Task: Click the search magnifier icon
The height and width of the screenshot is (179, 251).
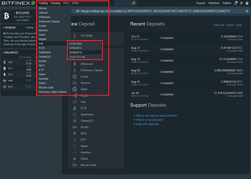Action: click(x=134, y=3)
